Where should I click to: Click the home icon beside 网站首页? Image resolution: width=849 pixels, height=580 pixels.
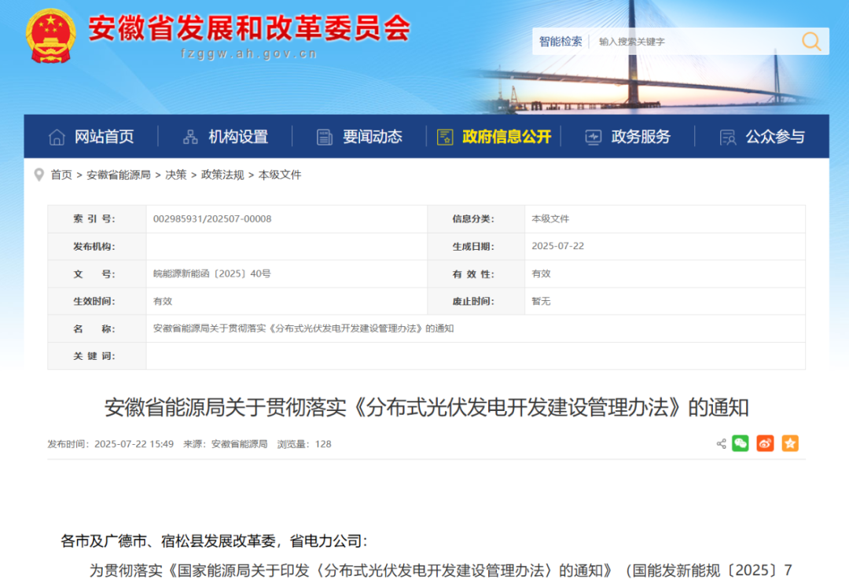coord(56,136)
